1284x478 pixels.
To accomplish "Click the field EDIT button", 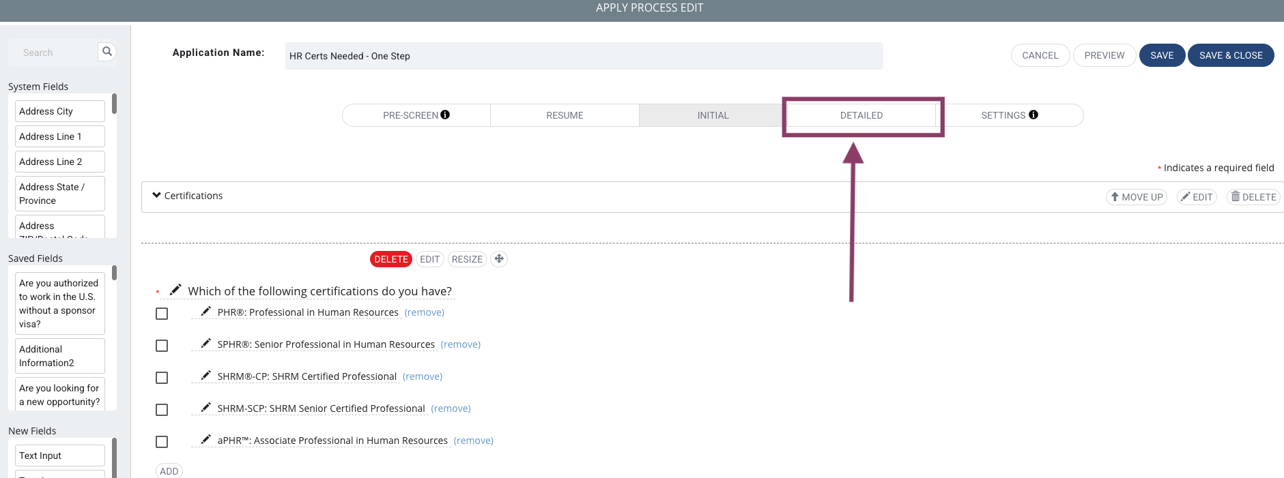I will click(x=430, y=259).
